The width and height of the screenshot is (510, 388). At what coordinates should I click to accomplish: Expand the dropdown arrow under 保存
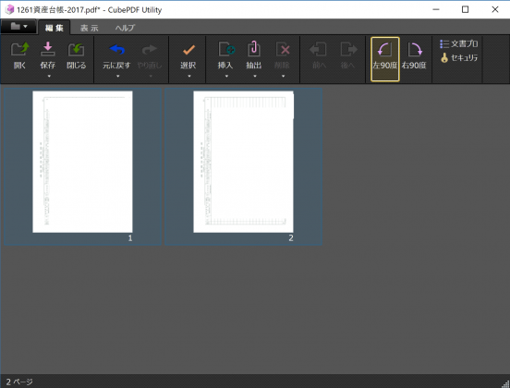49,76
